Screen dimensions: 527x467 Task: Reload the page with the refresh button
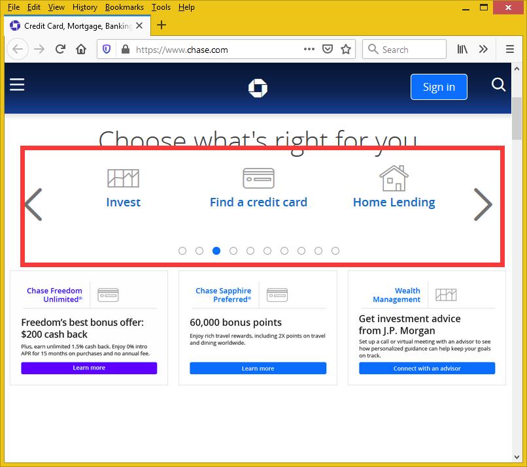click(60, 49)
